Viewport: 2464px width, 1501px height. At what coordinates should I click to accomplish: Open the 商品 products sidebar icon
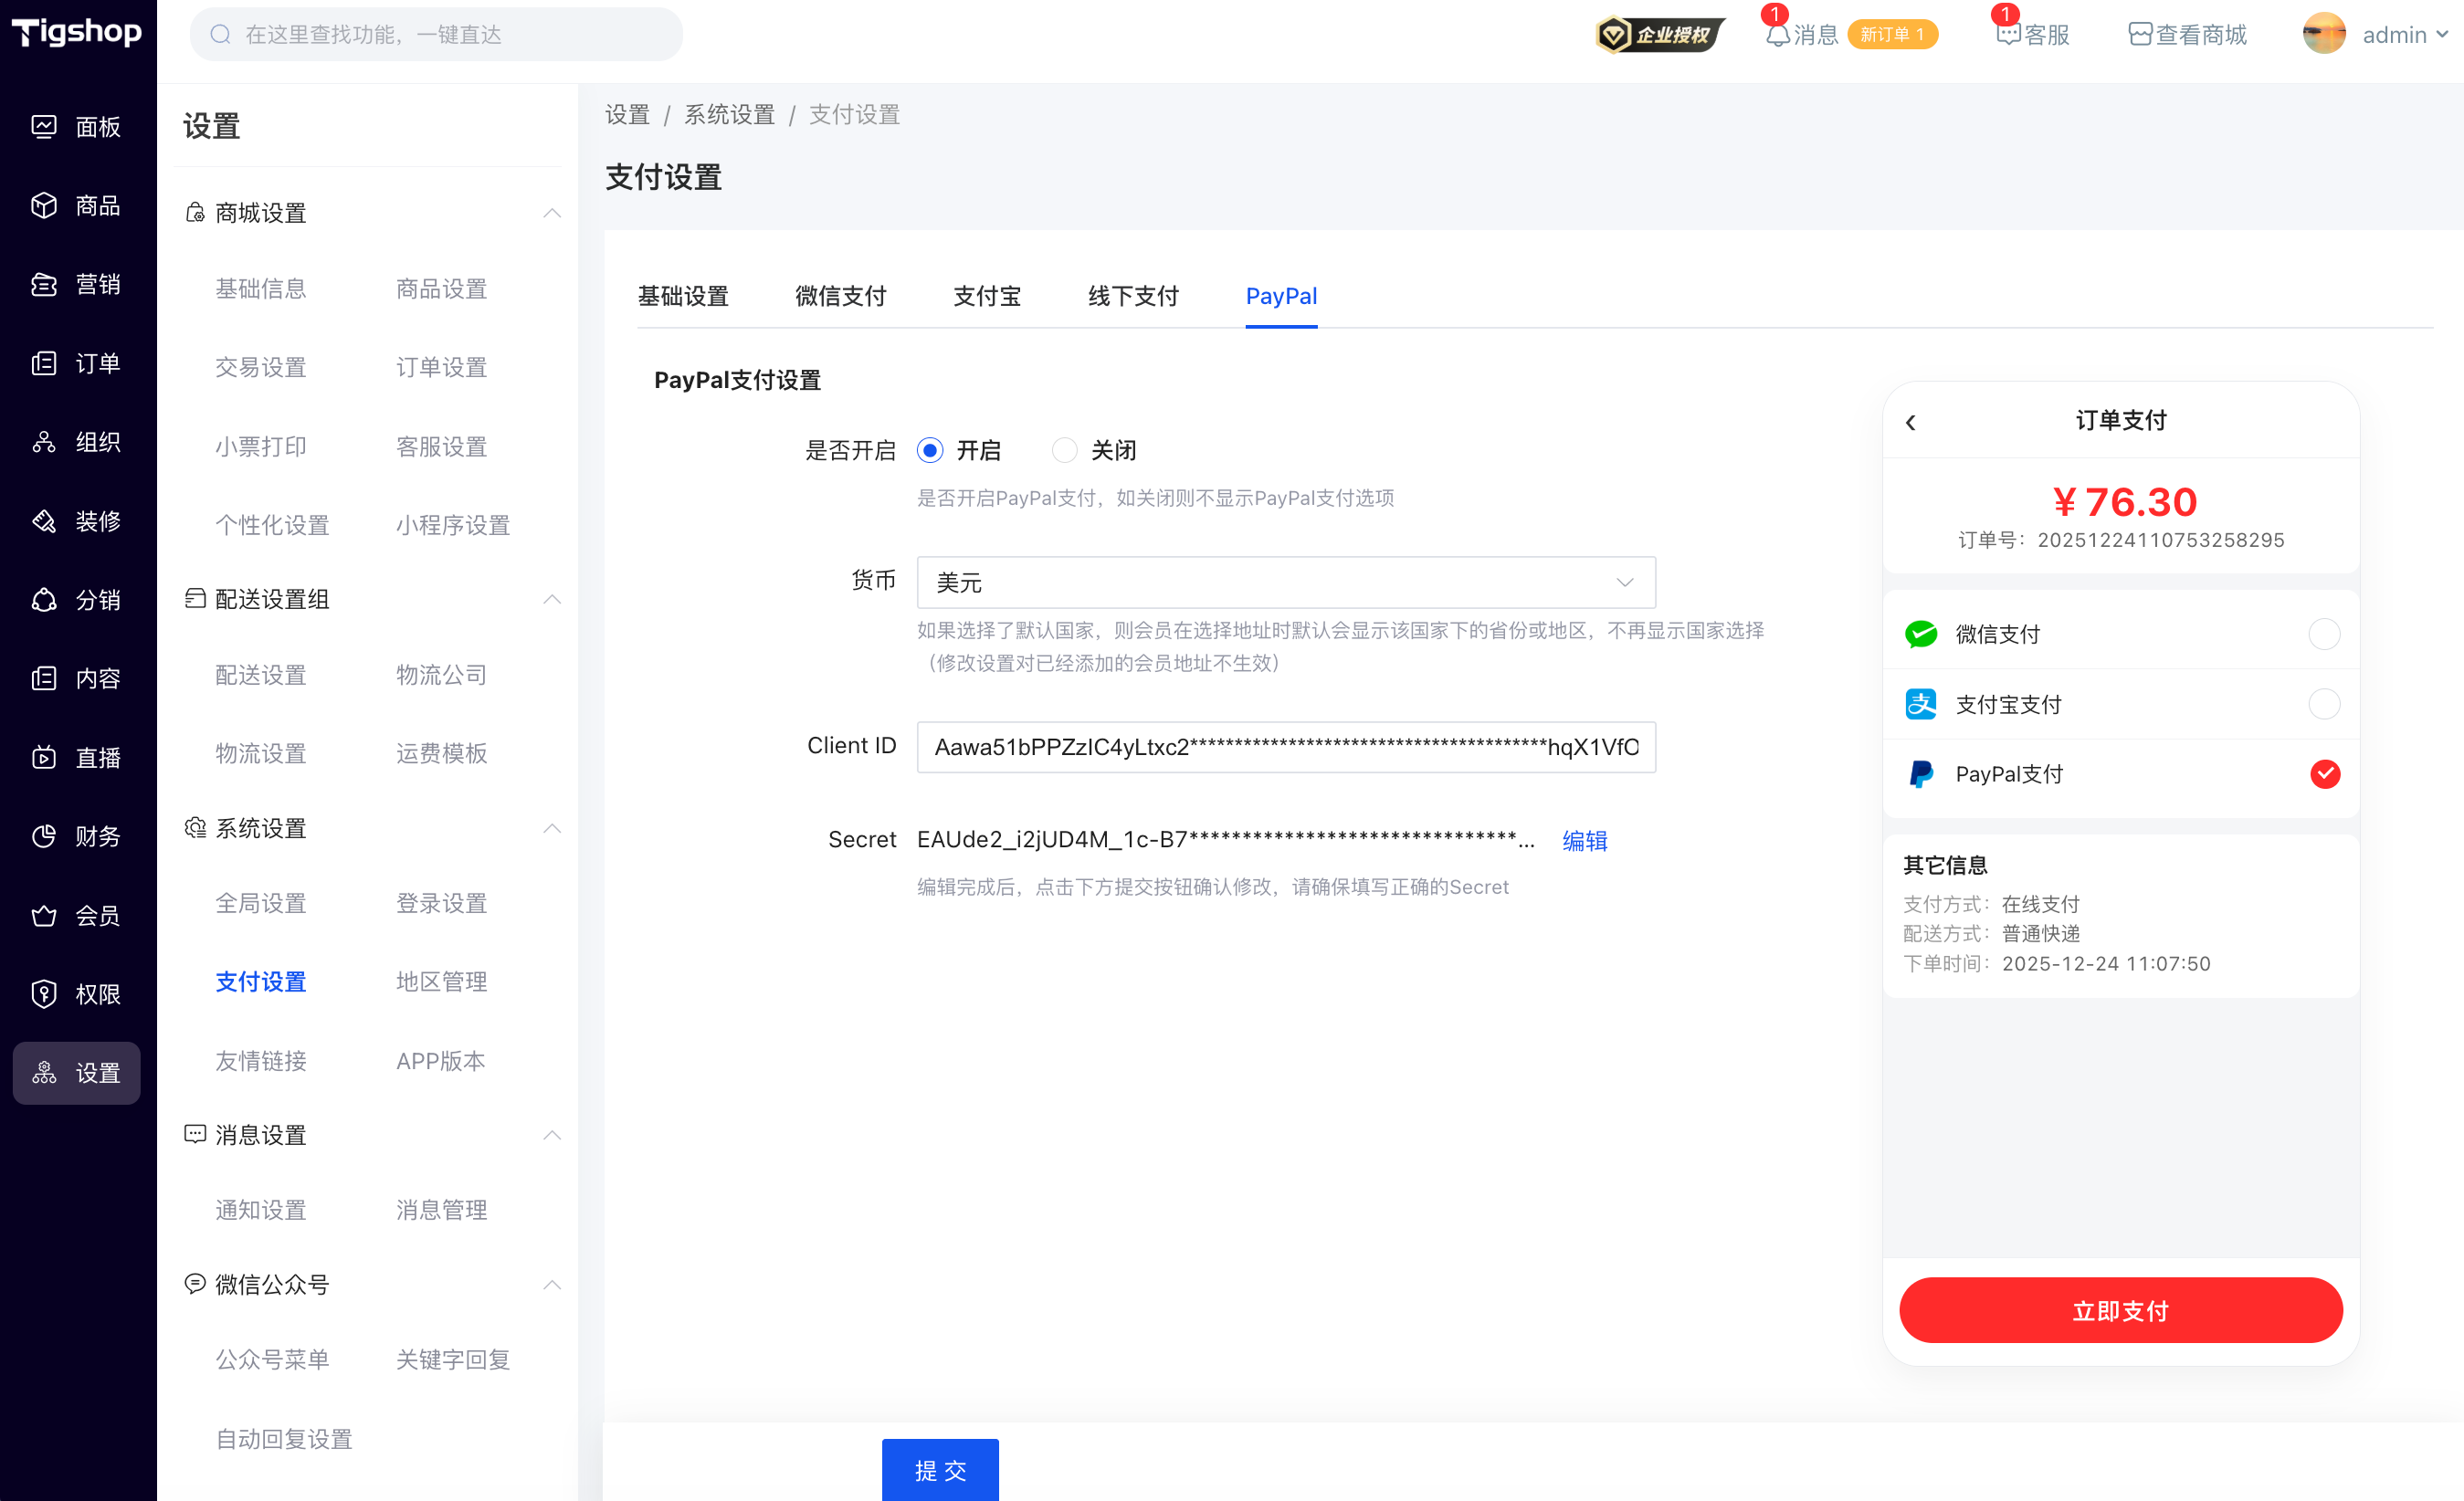44,206
